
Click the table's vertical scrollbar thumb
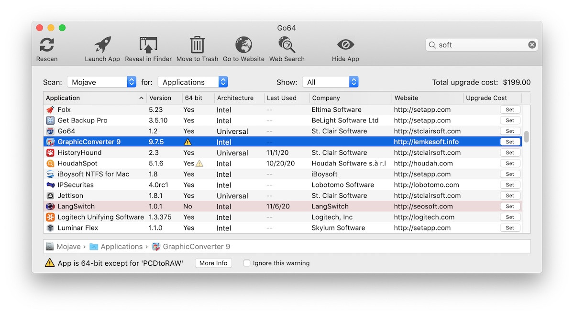coord(527,137)
